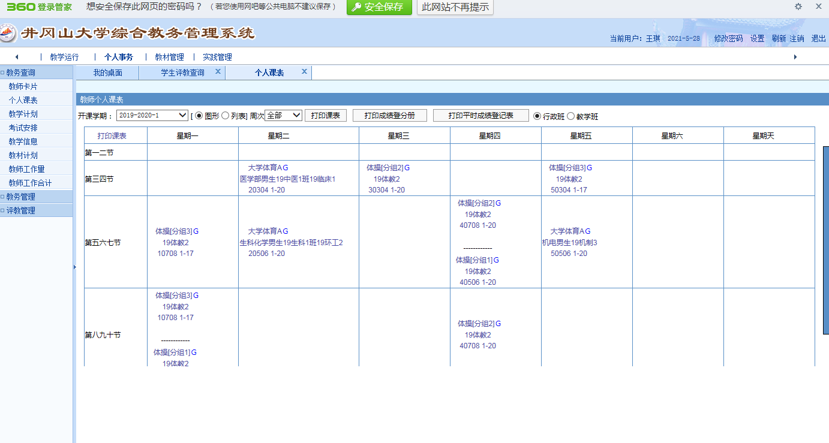This screenshot has height=443, width=829.
Task: Open the 开课学期 semester dropdown
Action: (152, 115)
